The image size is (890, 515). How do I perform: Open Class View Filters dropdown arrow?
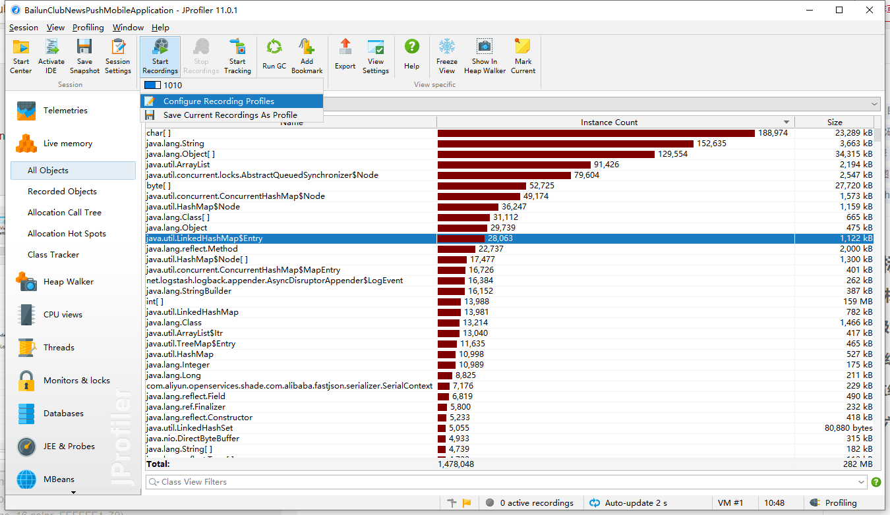(862, 482)
